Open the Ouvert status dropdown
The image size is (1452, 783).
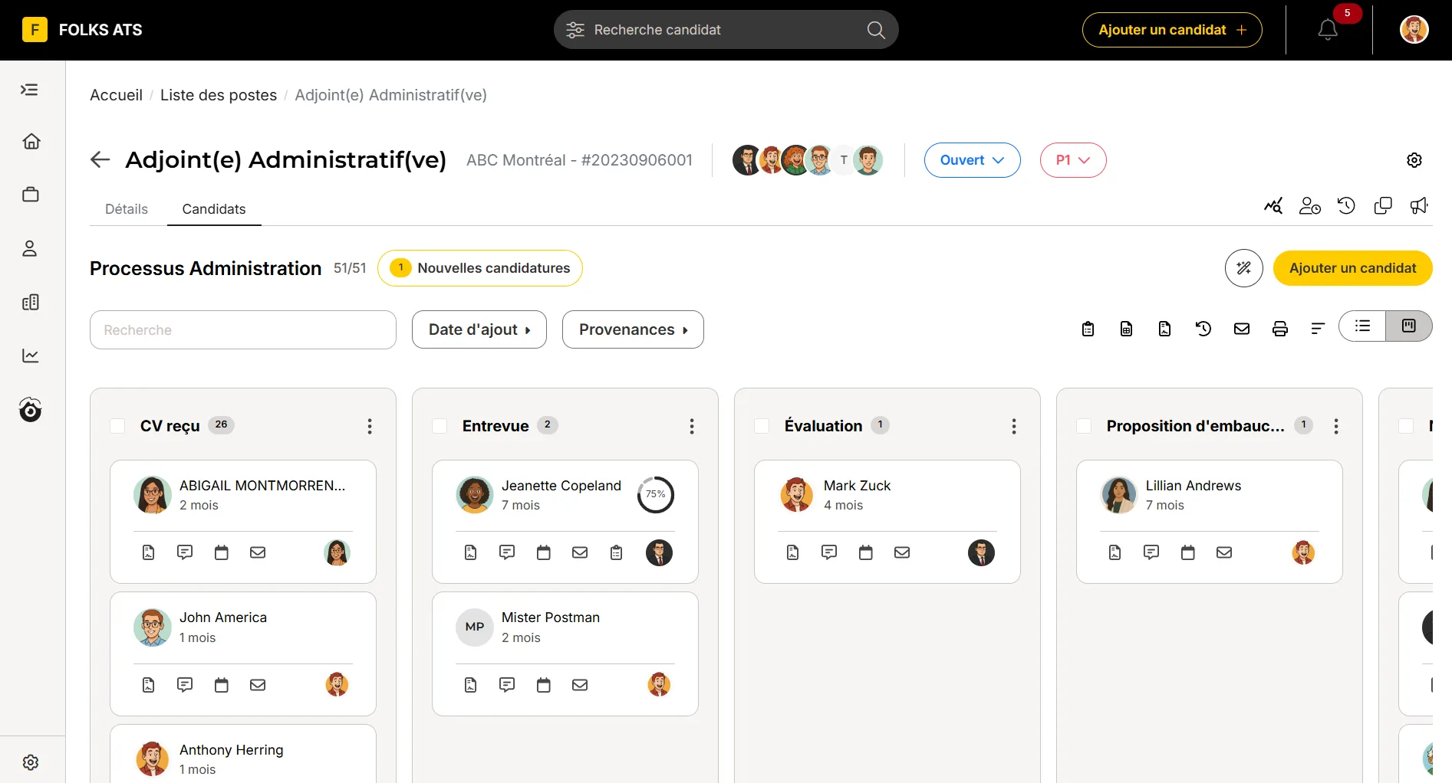click(x=972, y=160)
